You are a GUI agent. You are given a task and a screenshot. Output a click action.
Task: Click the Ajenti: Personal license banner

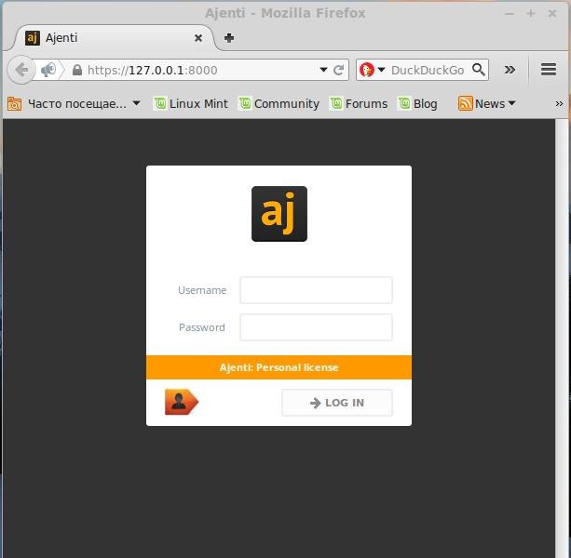(x=279, y=367)
